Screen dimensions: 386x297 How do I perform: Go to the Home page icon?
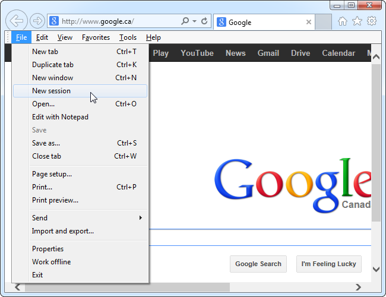pyautogui.click(x=343, y=21)
